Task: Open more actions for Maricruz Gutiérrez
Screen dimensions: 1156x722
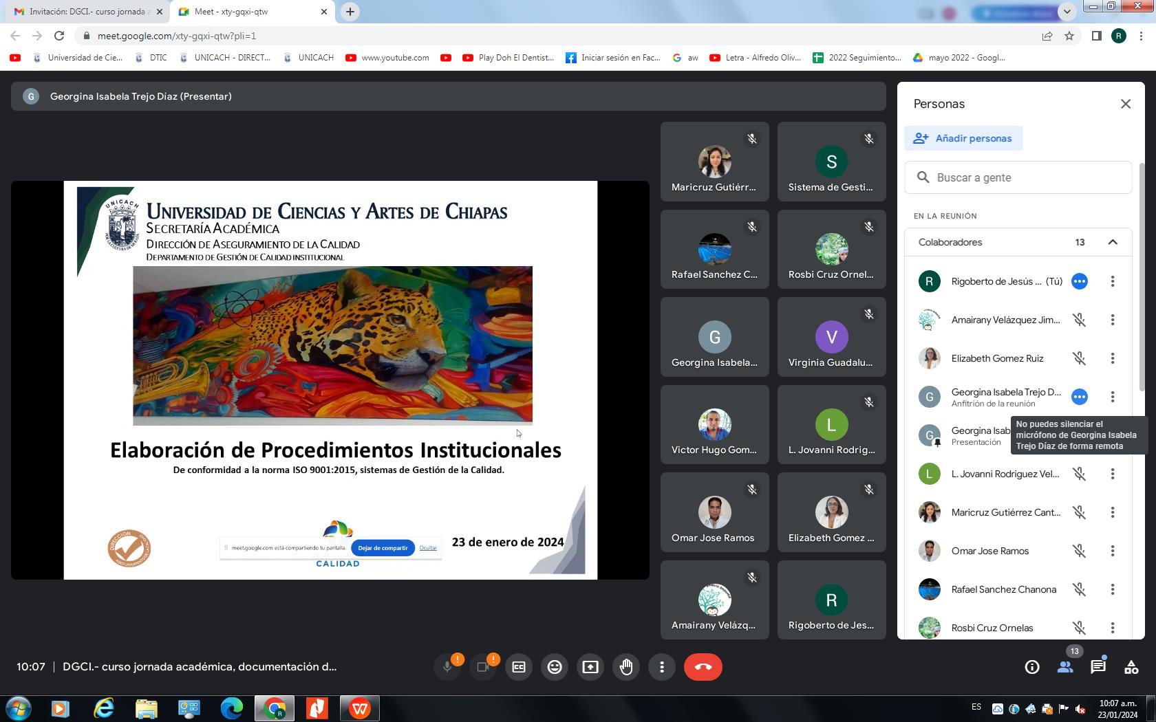Action: pos(1113,512)
